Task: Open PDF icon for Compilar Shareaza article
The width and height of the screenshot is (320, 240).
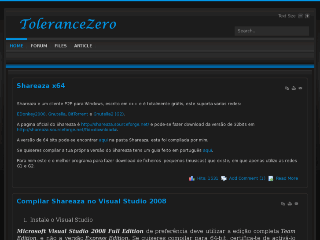Action: pos(283,203)
